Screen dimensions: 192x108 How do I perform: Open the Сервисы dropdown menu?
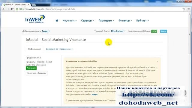87,21
